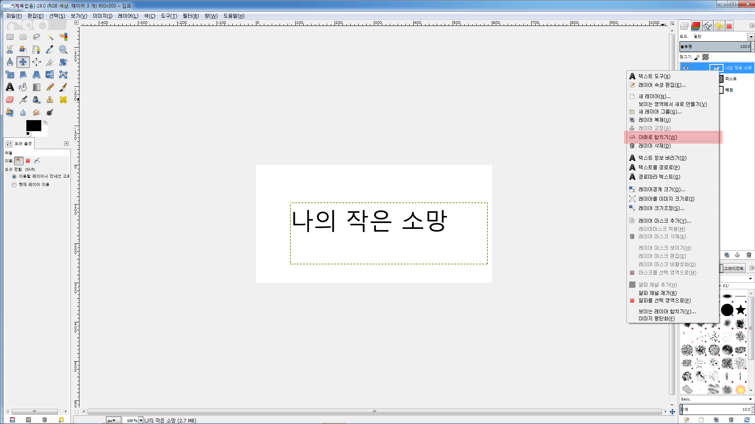Open brushes dock tab menu arrow
Screen dimensions: 755x424
point(752,268)
